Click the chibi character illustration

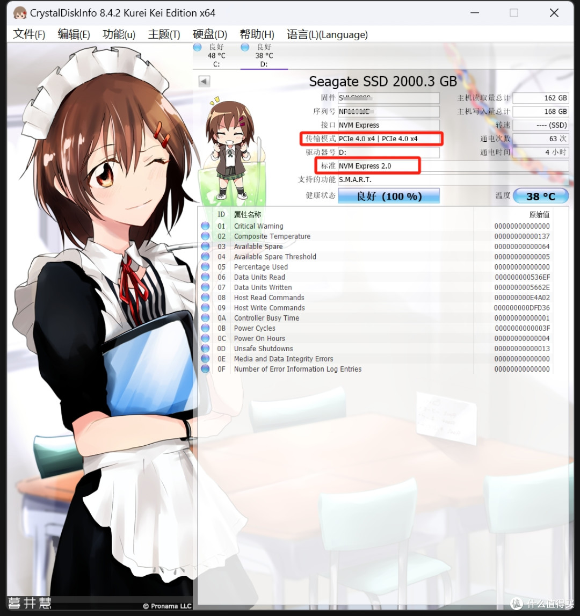[231, 149]
